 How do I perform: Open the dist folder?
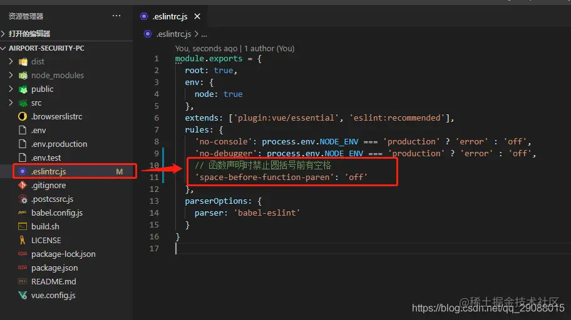(38, 61)
